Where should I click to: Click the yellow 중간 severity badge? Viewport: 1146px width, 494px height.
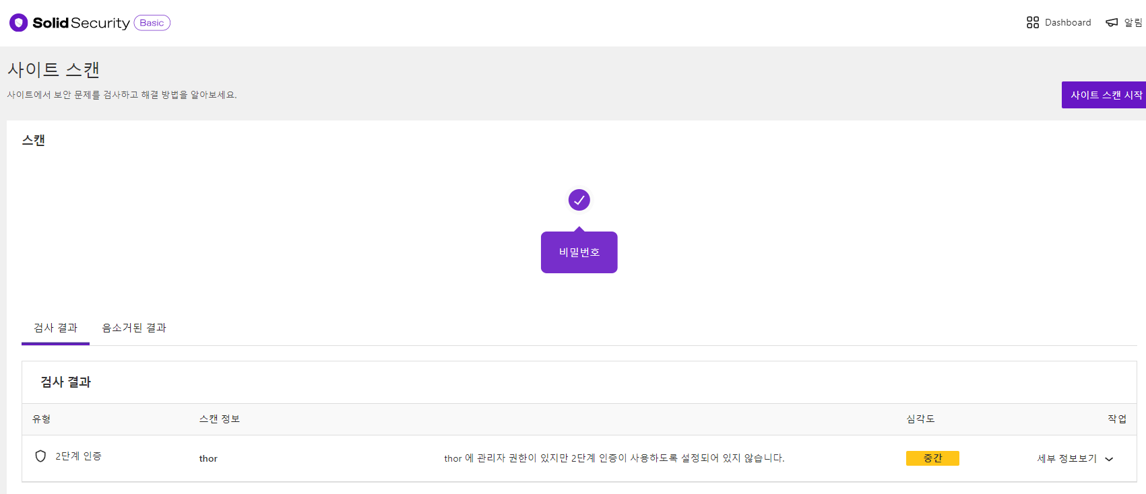(x=932, y=458)
